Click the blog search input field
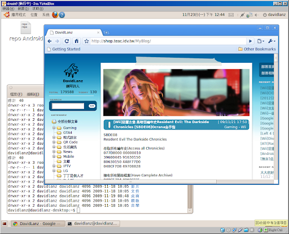Viewport: 289px width, 234px height. 68,106
